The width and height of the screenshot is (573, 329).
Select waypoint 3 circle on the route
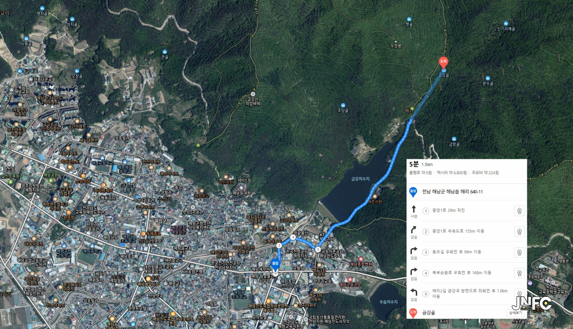point(278,245)
